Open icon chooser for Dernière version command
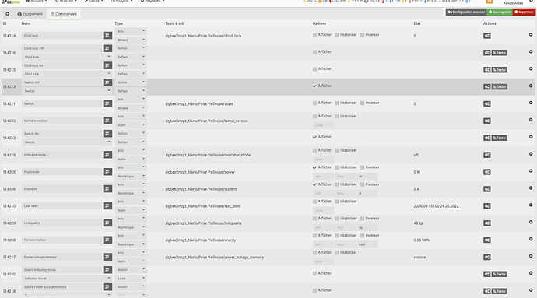 pos(107,121)
